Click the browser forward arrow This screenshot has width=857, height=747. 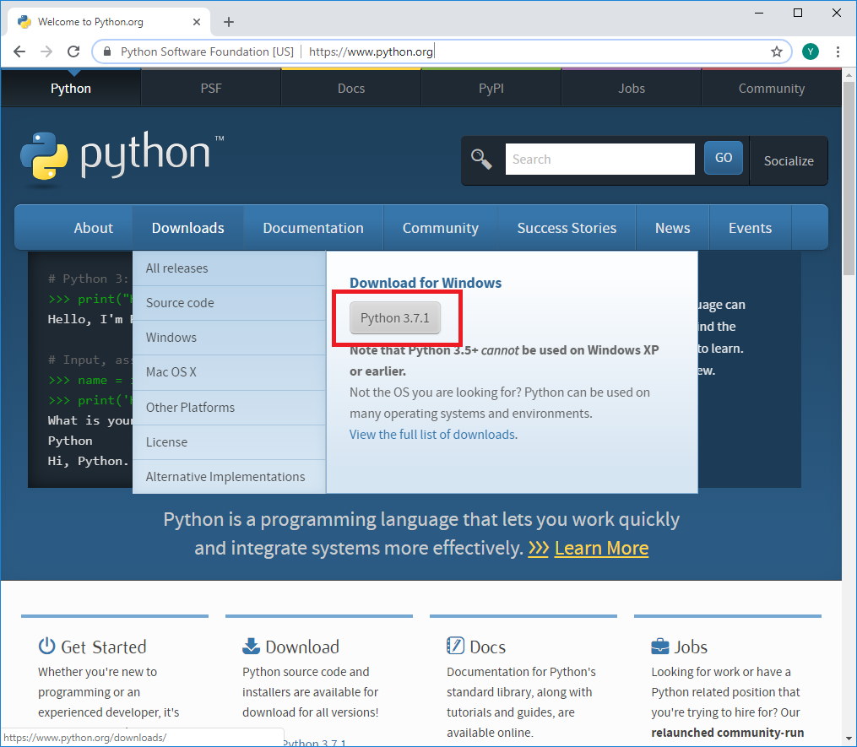click(46, 52)
